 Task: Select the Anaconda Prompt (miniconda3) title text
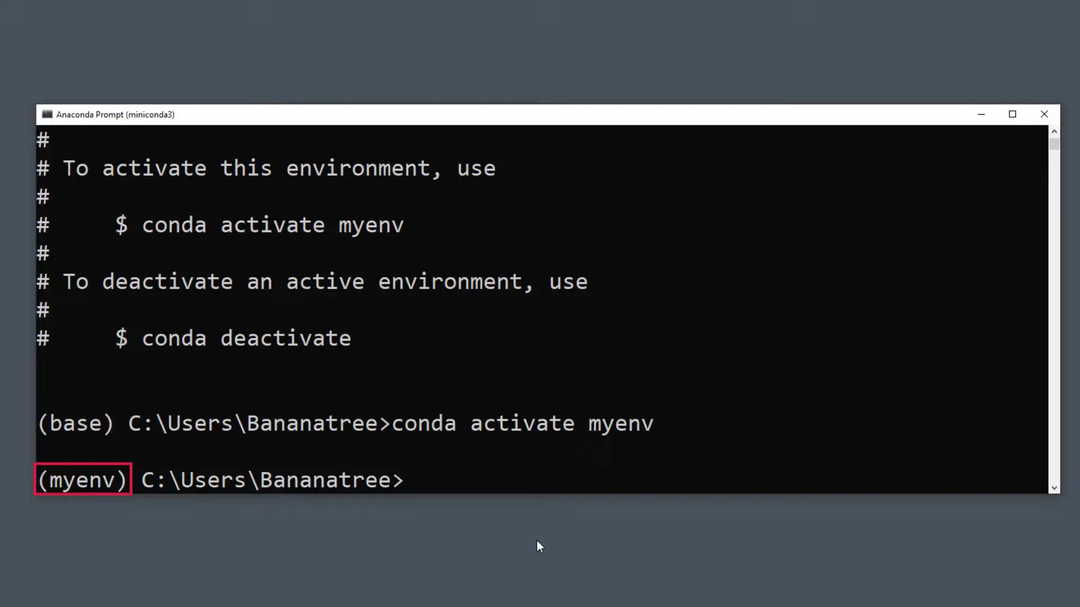(x=115, y=114)
